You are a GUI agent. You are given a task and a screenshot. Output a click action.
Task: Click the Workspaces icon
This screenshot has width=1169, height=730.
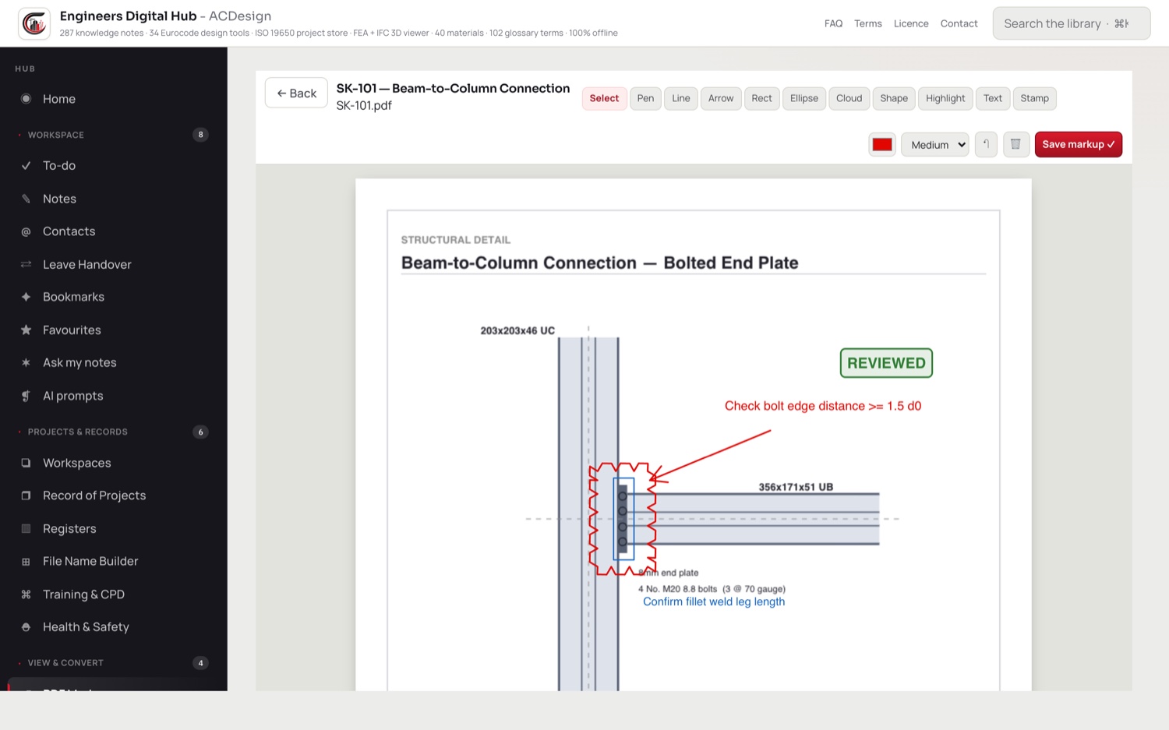pos(26,463)
